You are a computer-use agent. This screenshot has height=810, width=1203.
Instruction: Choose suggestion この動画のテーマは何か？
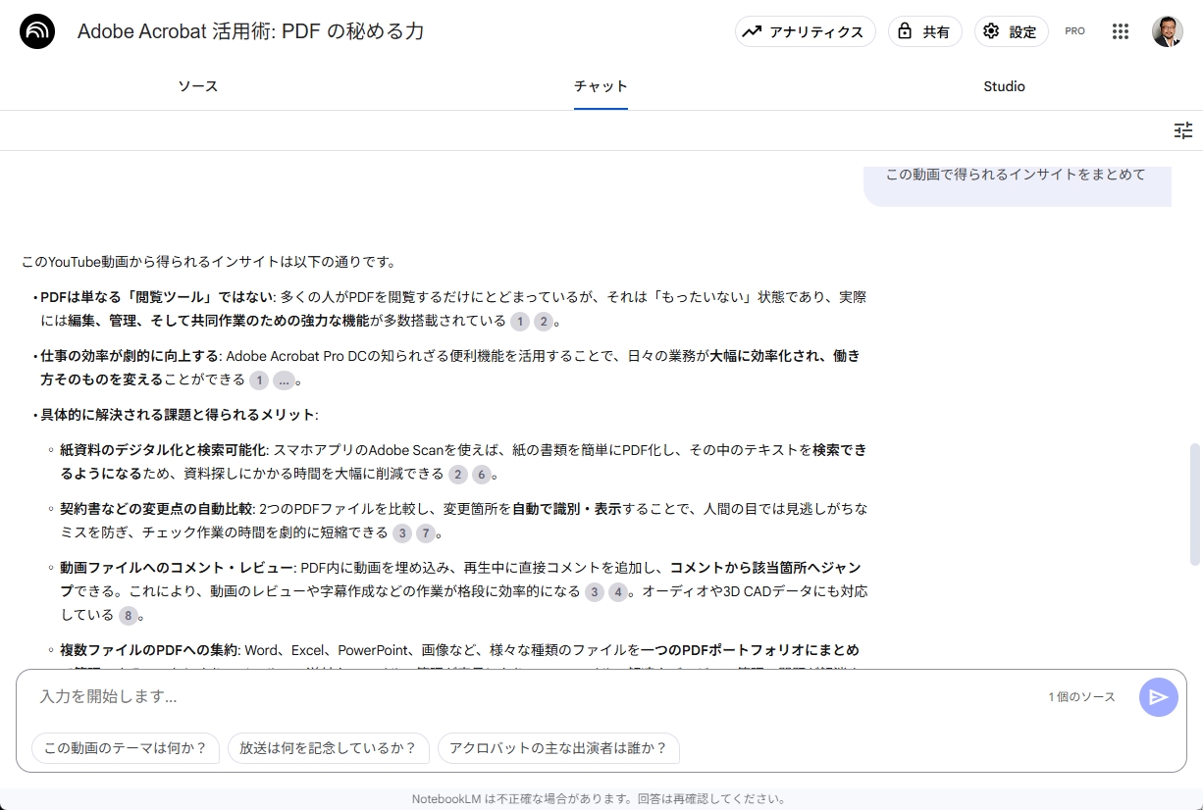[x=126, y=748]
